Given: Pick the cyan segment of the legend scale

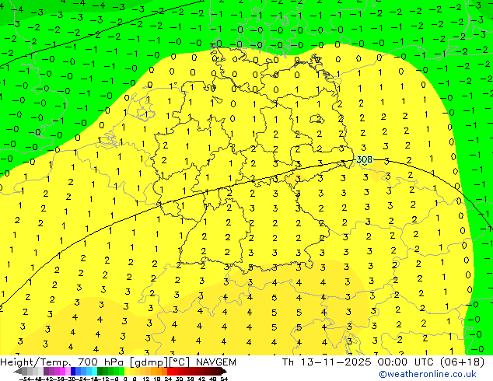Looking at the screenshot, I should (x=94, y=372).
